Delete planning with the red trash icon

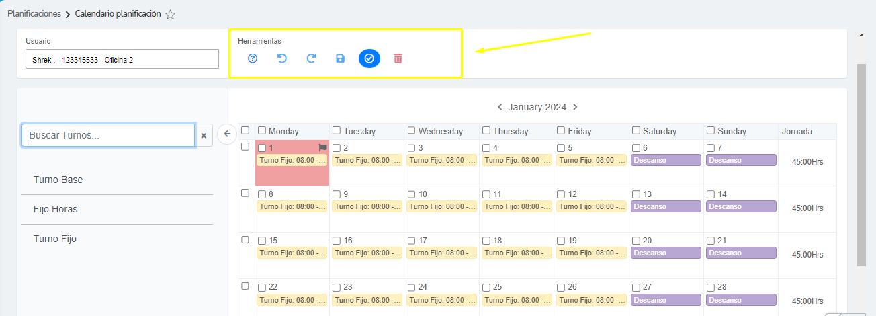pos(398,58)
